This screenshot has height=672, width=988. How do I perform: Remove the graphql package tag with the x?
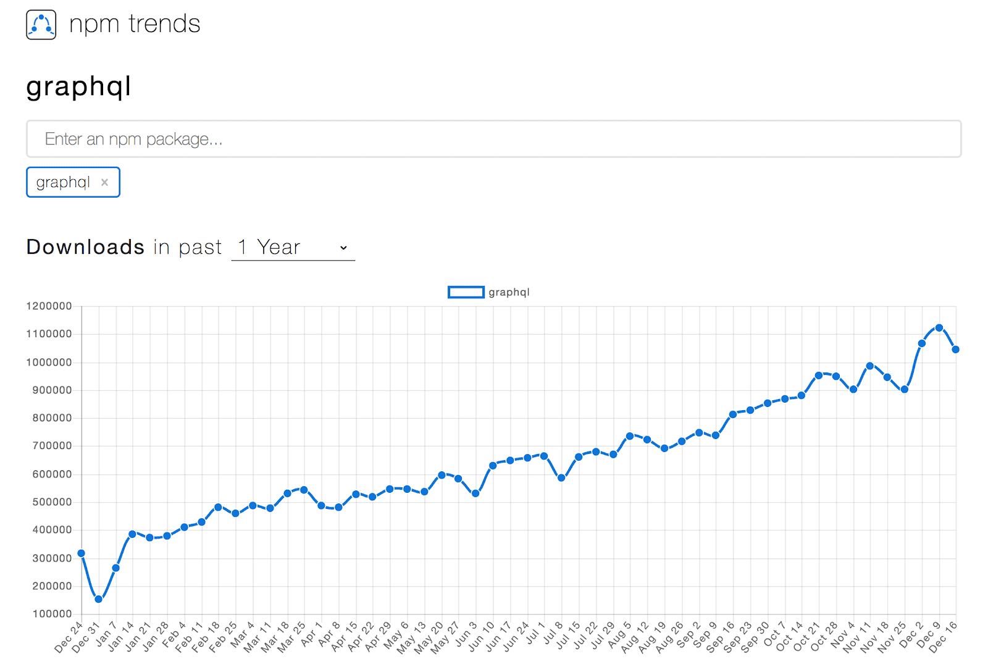pos(104,182)
